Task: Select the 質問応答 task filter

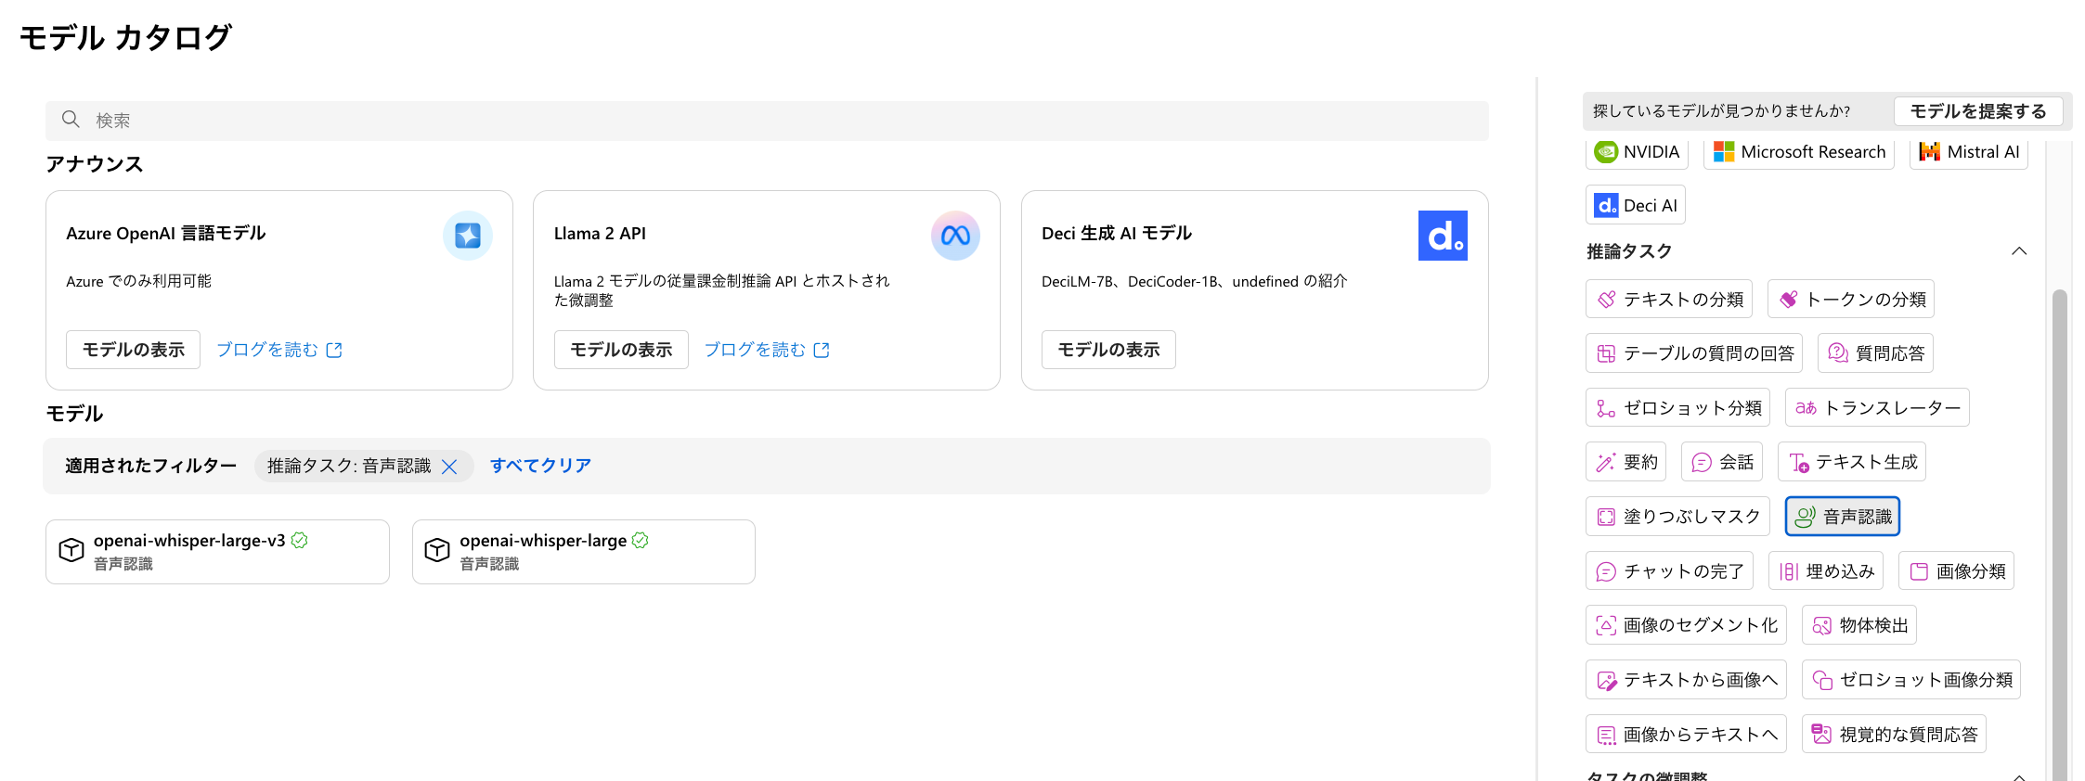Action: pyautogui.click(x=1875, y=353)
